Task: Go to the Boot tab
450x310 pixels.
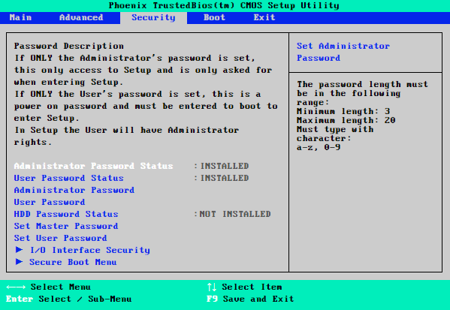Action: point(214,17)
